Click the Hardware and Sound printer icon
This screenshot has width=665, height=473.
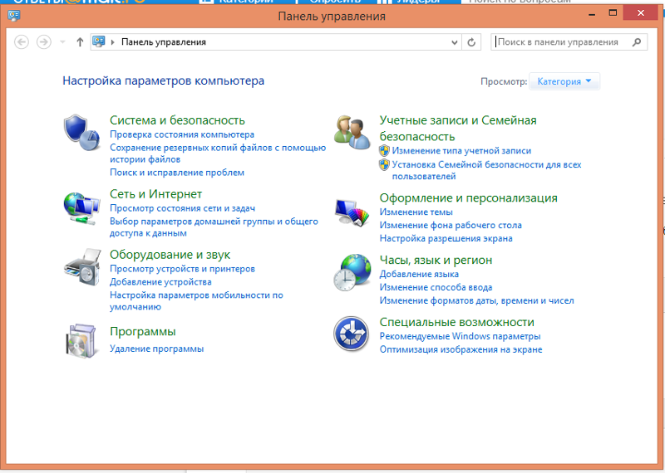pyautogui.click(x=81, y=267)
